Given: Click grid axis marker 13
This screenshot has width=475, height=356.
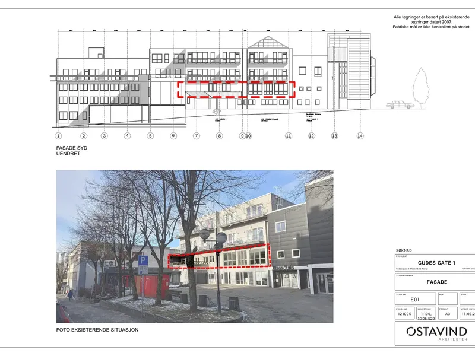Looking at the screenshot, I should click(334, 136).
